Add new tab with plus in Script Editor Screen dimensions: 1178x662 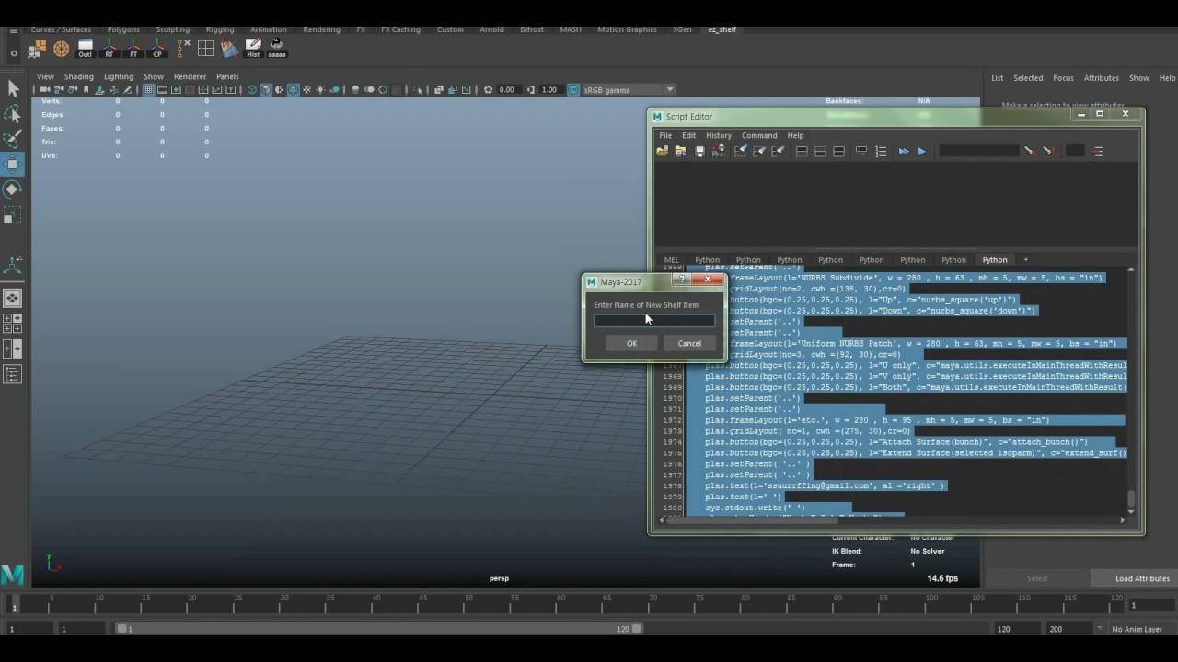1026,259
